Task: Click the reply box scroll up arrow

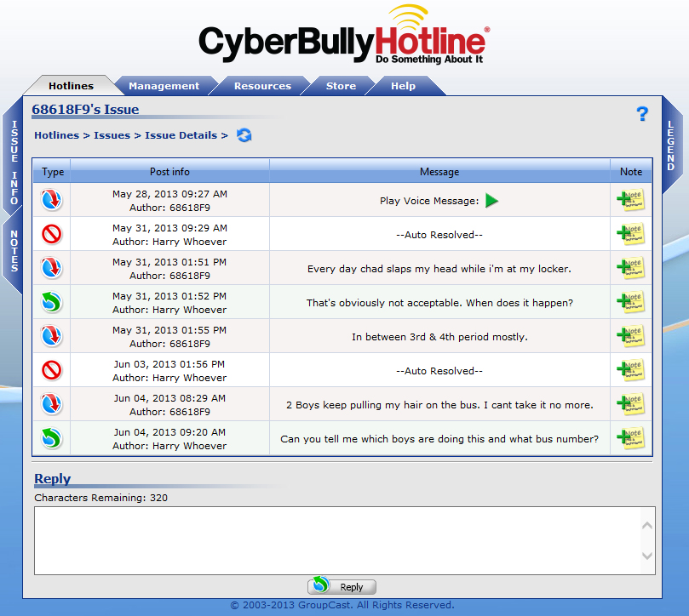Action: pyautogui.click(x=647, y=525)
